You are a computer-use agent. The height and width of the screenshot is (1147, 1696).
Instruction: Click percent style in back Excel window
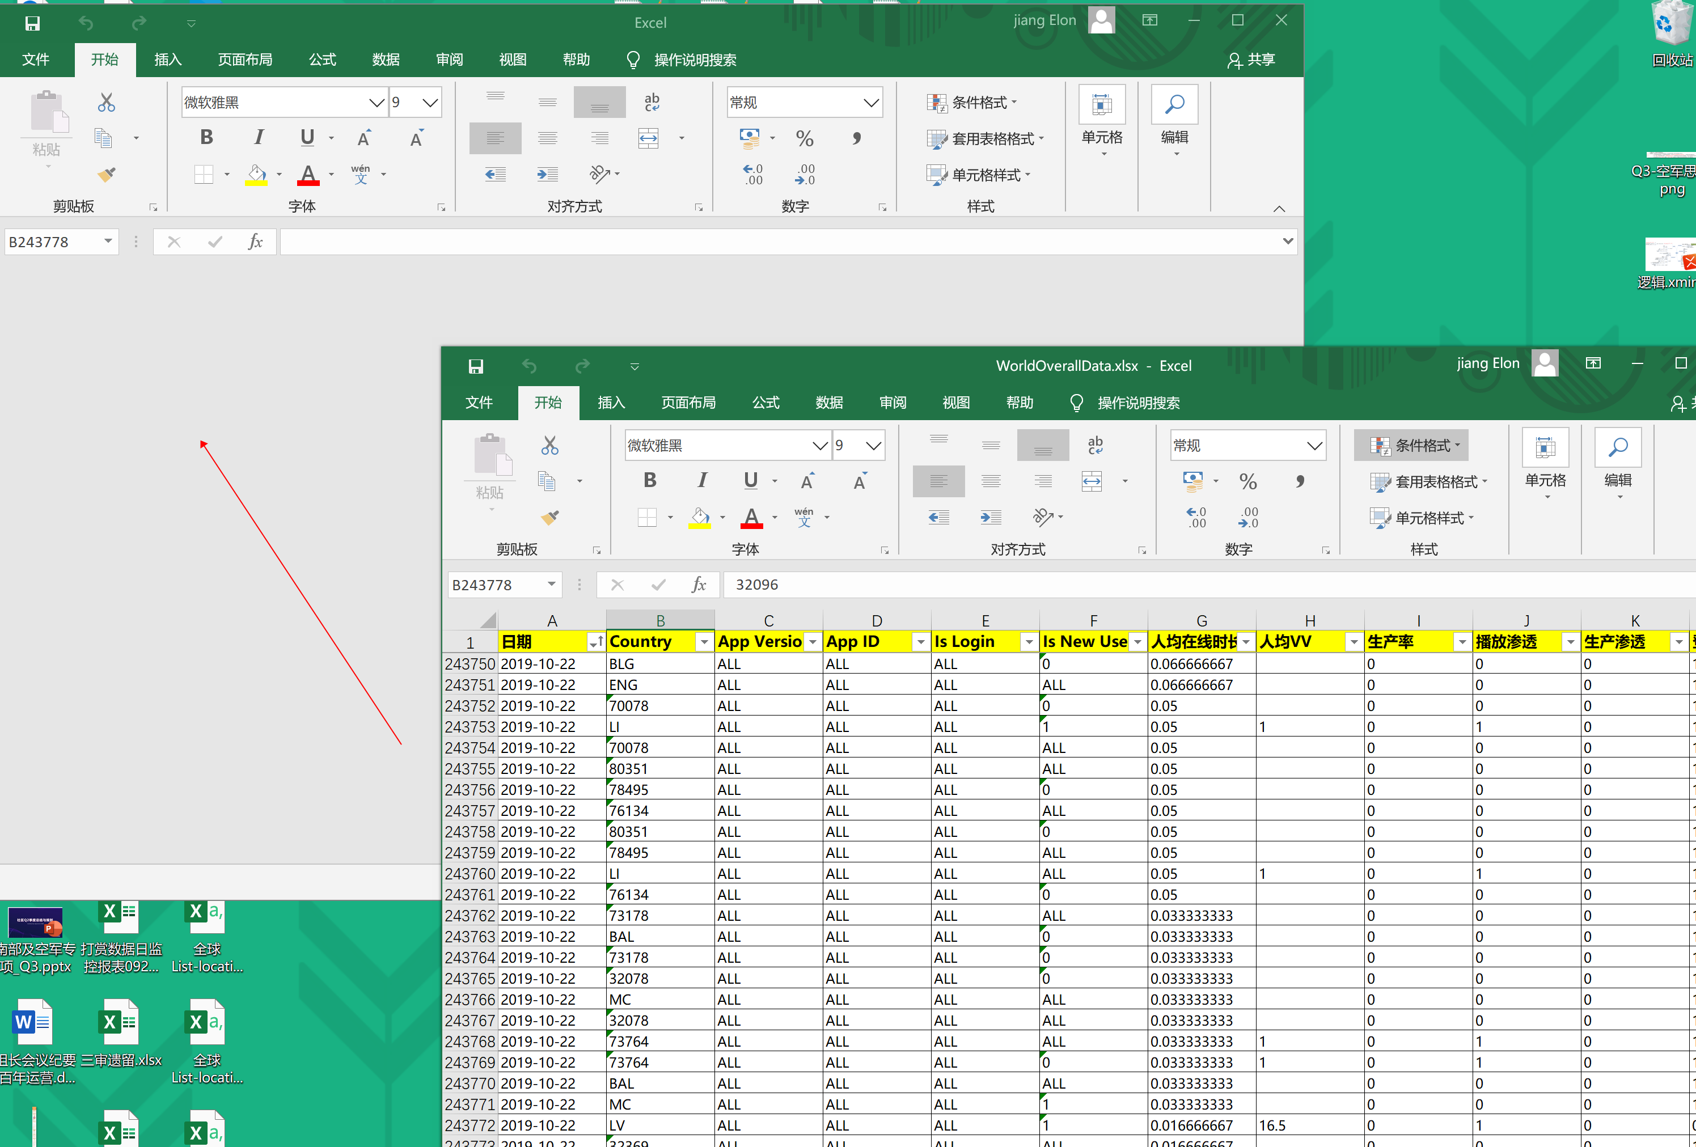coord(804,139)
